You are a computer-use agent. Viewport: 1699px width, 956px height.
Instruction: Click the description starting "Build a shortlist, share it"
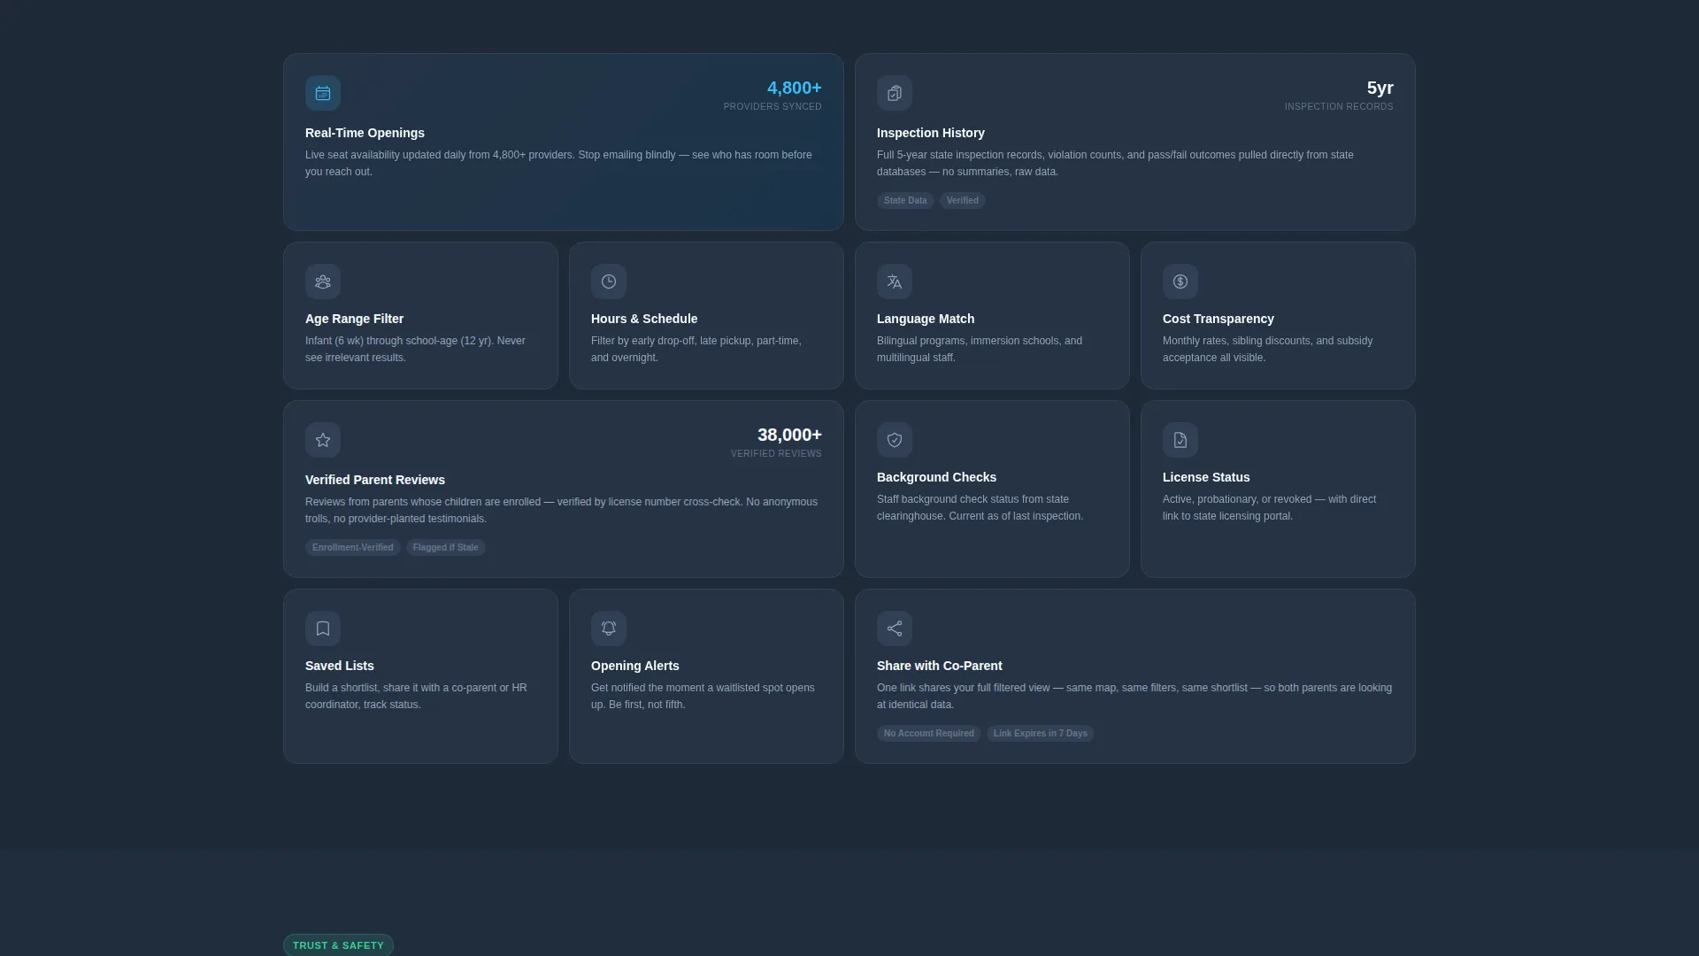tap(420, 697)
